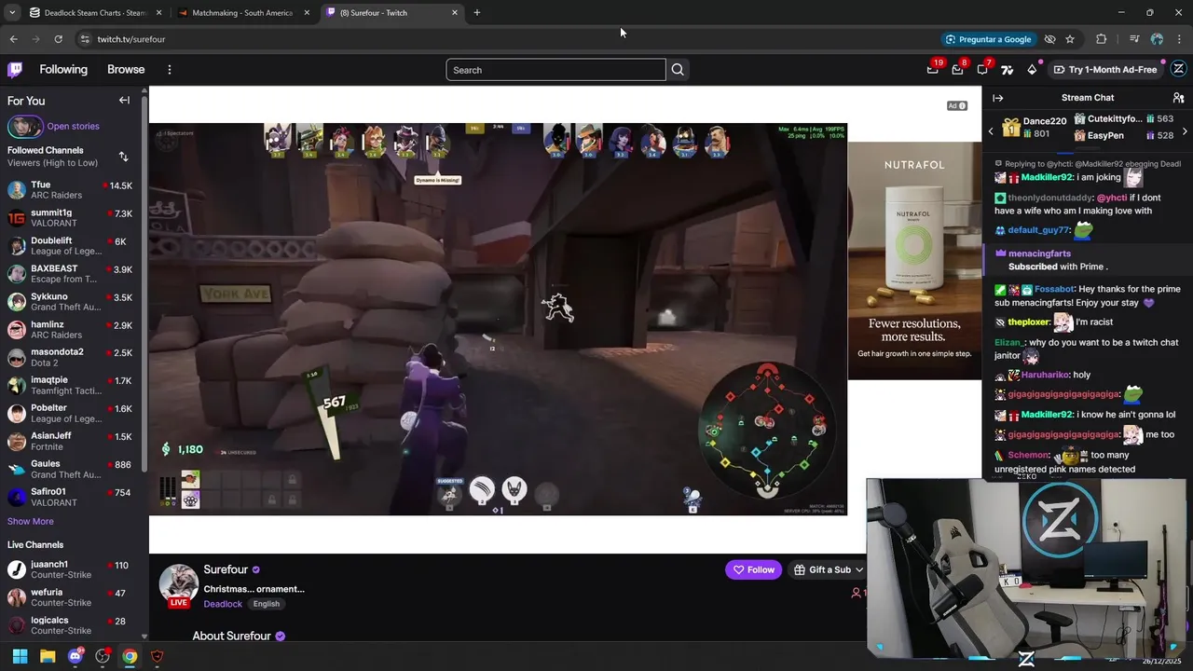Image resolution: width=1193 pixels, height=671 pixels.
Task: Open OBS Studio from the taskbar
Action: click(x=103, y=656)
